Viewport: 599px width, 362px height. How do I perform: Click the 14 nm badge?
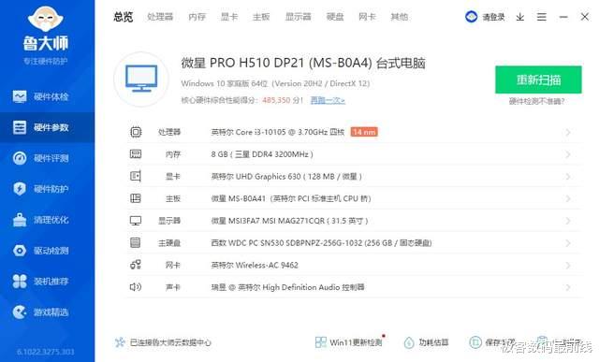click(364, 132)
